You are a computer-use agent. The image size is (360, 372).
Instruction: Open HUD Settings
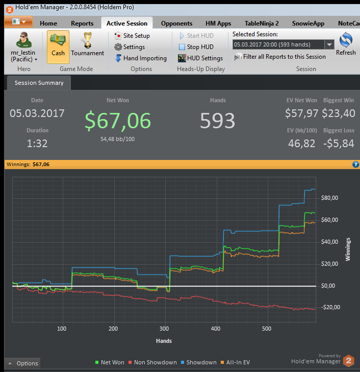pos(200,58)
